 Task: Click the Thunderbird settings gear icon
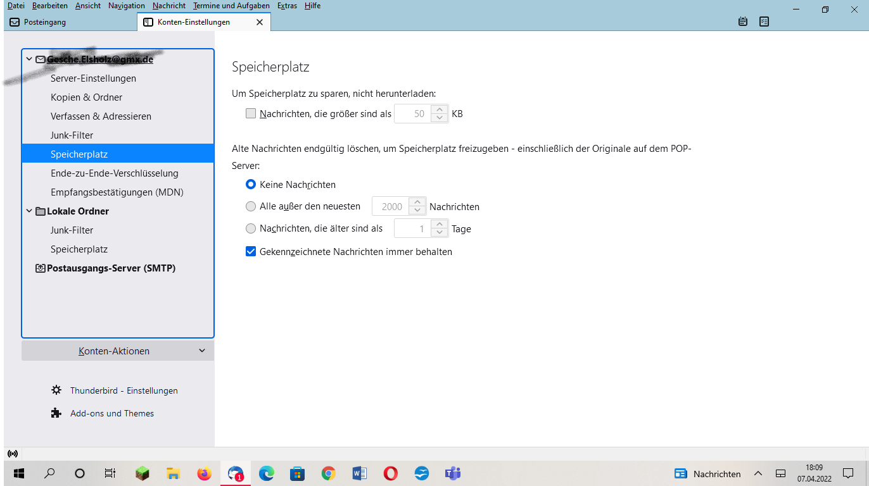(x=56, y=390)
